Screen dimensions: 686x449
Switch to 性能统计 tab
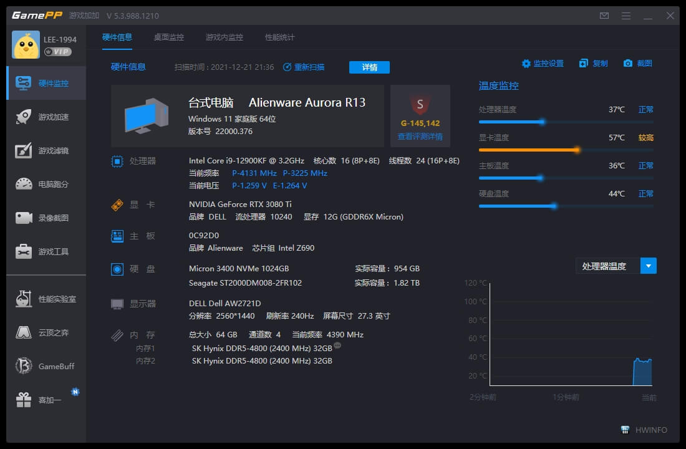point(280,37)
